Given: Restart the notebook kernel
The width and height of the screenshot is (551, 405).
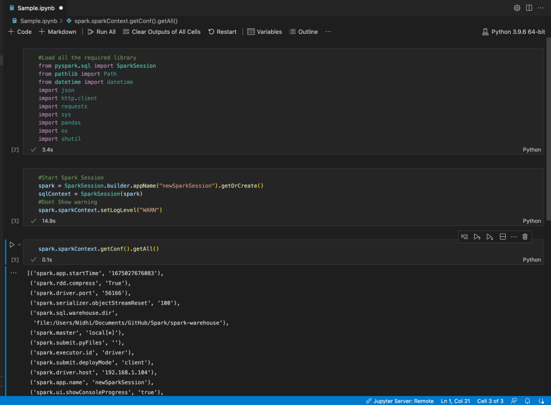Looking at the screenshot, I should point(222,32).
